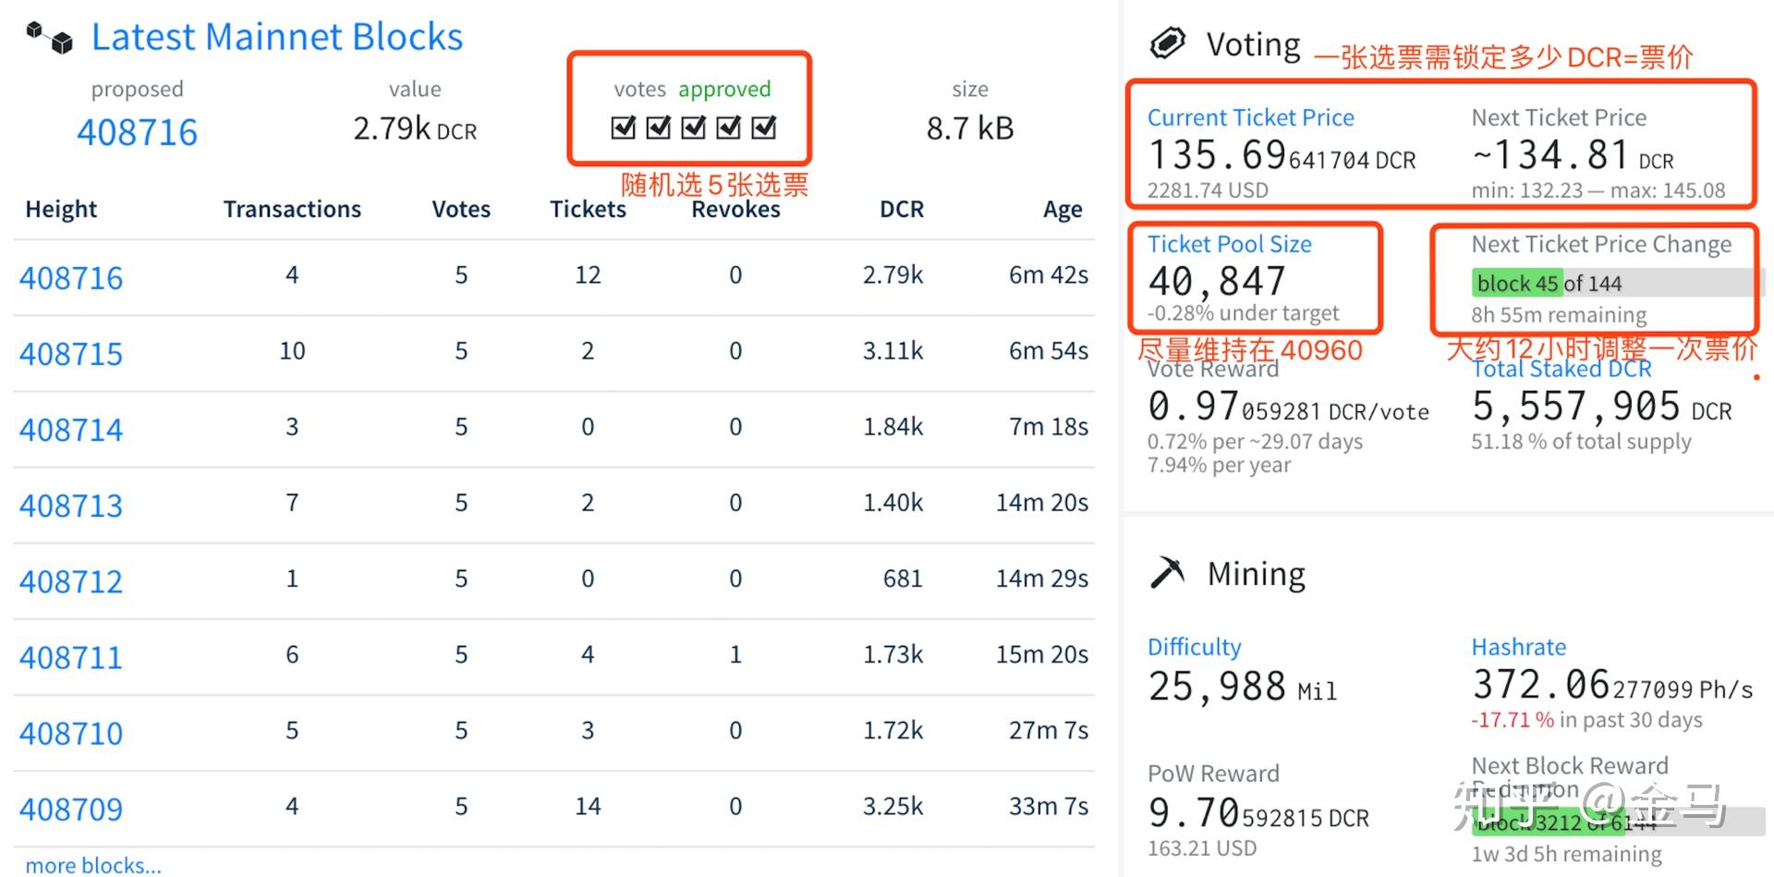The height and width of the screenshot is (877, 1774).
Task: Click the Age column header
Action: (1063, 210)
